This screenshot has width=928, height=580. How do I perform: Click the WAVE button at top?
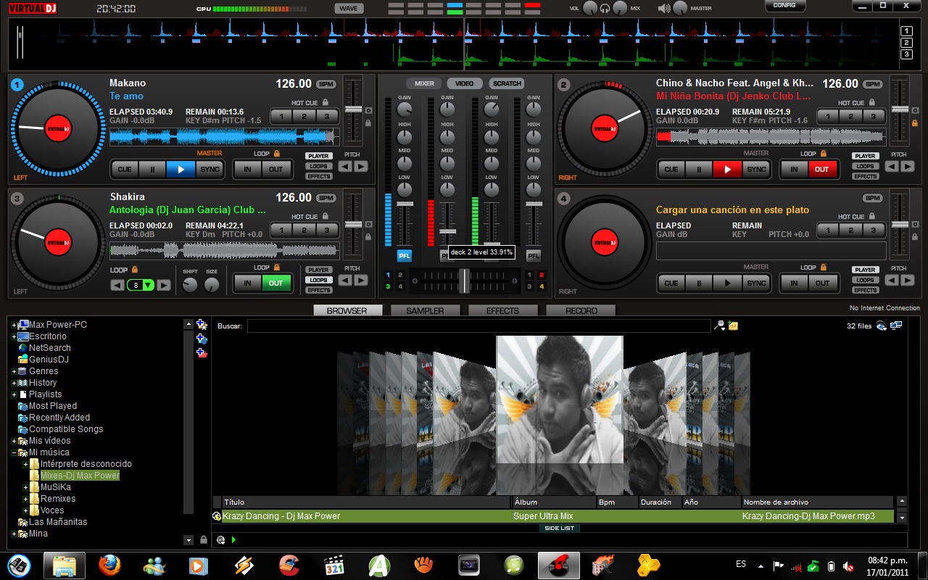pyautogui.click(x=349, y=8)
